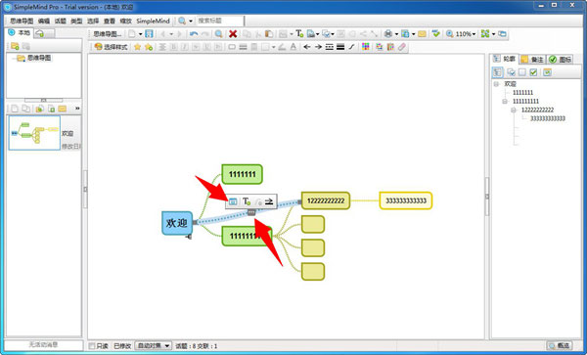Image resolution: width=587 pixels, height=355 pixels.
Task: Click the windows icon at the toolbar's end
Action: click(x=502, y=34)
